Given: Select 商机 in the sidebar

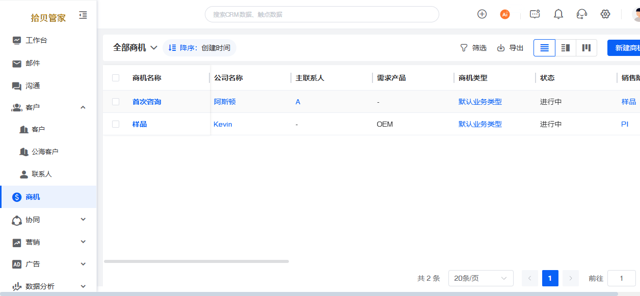Looking at the screenshot, I should pos(48,197).
